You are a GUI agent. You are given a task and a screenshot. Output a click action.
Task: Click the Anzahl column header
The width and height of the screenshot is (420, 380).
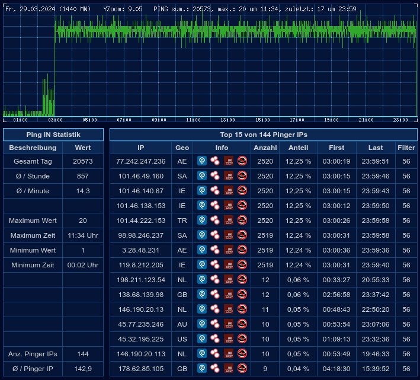point(265,148)
